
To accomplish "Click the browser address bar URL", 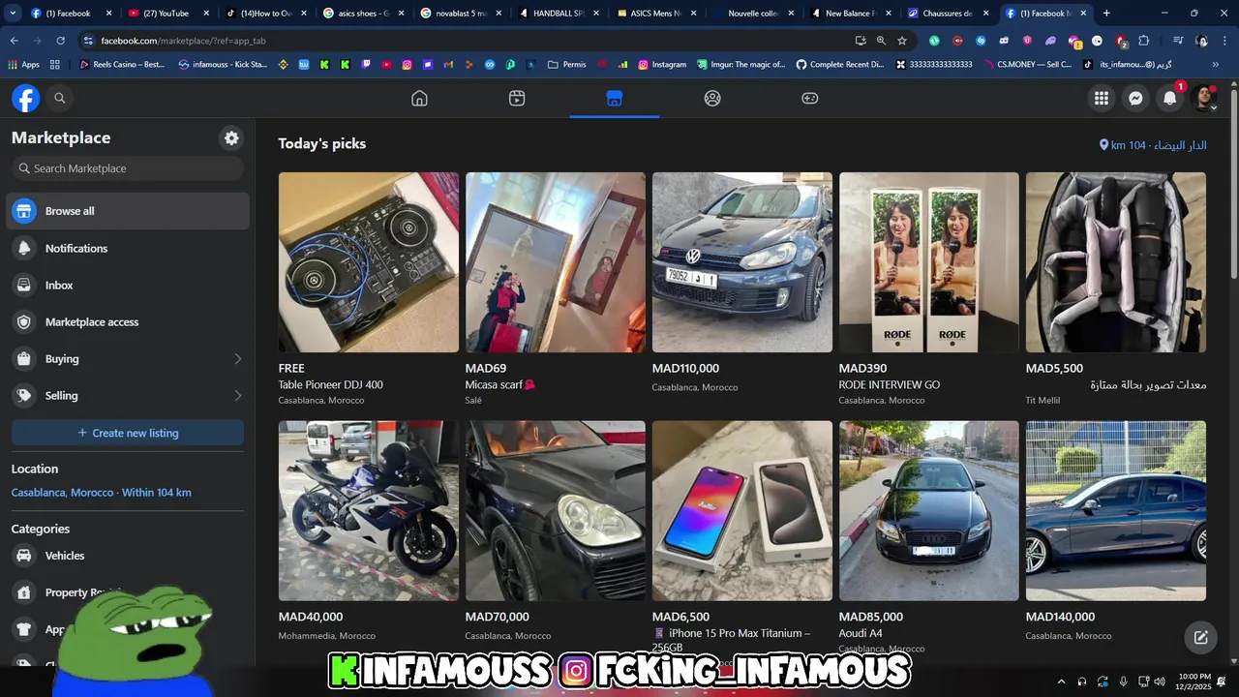I will tap(183, 41).
